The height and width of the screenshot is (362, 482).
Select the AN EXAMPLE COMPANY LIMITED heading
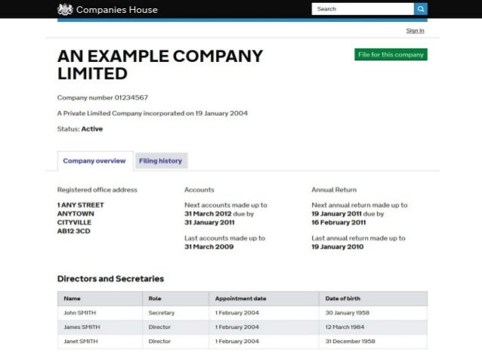point(160,64)
